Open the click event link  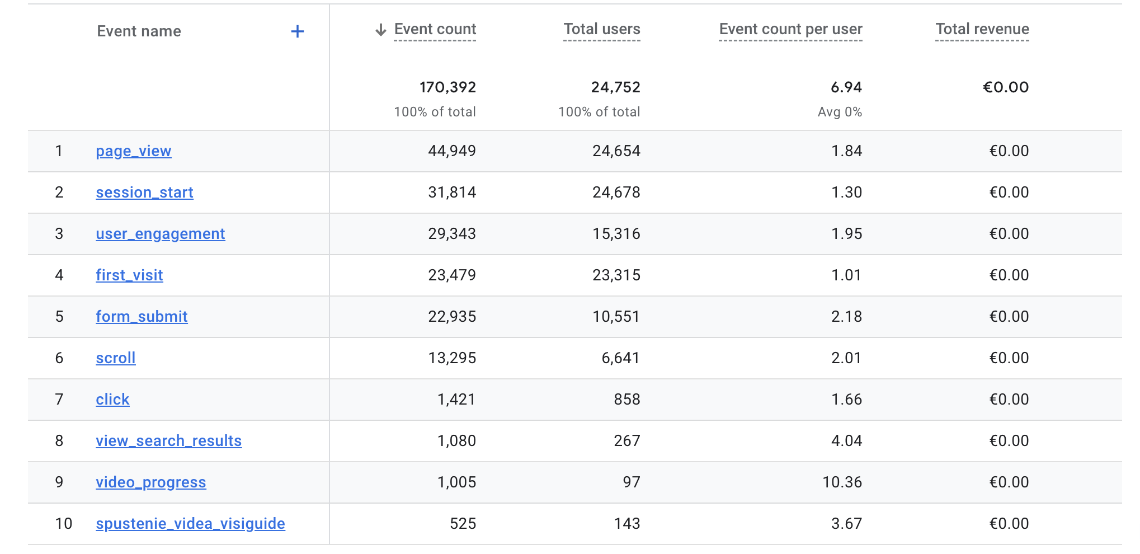(112, 400)
